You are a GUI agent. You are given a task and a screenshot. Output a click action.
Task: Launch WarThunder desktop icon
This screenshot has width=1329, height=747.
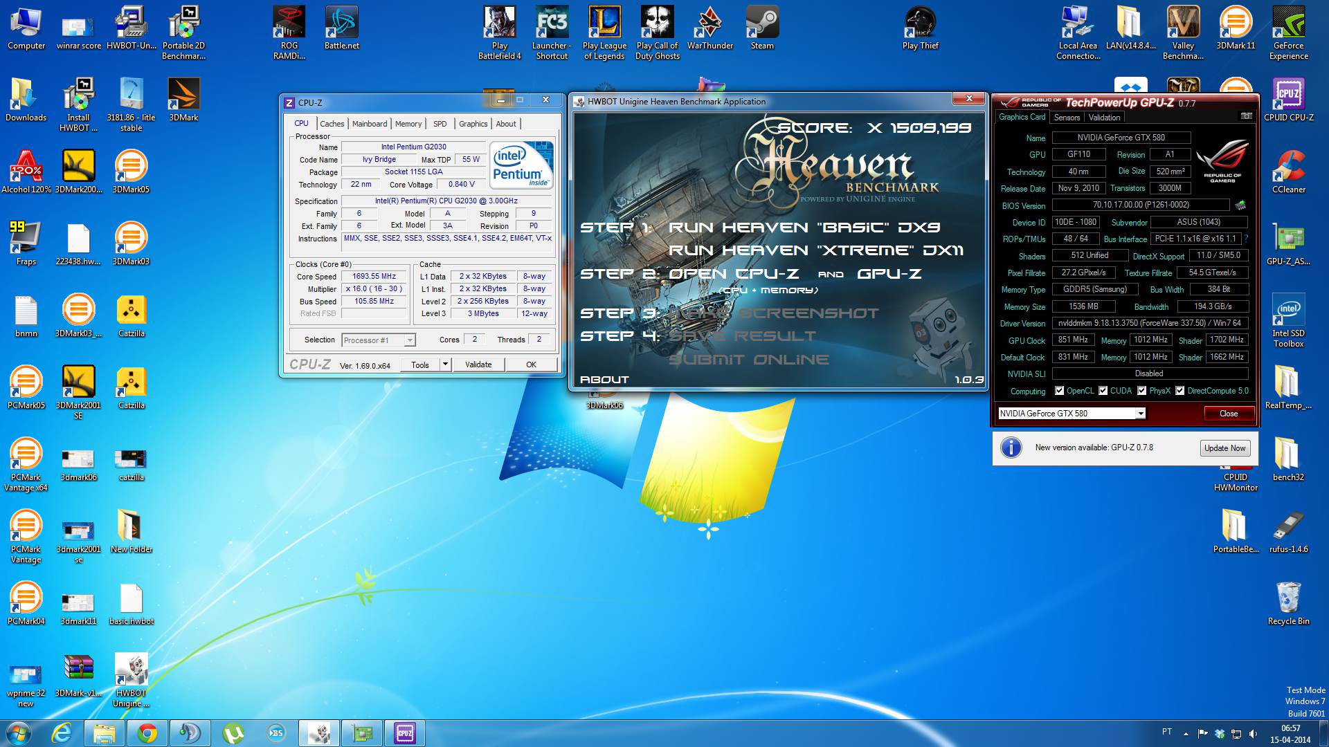click(x=709, y=28)
